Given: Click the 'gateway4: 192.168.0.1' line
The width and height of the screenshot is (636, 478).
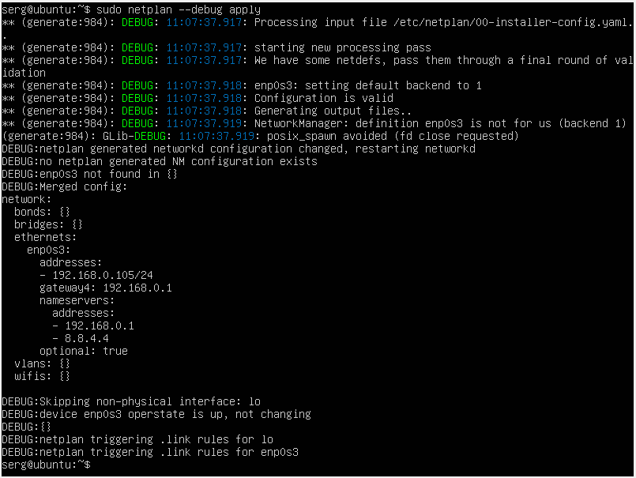Looking at the screenshot, I should tap(105, 288).
